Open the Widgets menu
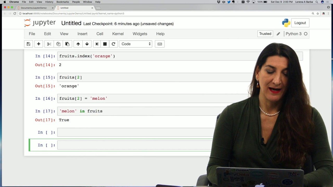Image resolution: width=333 pixels, height=187 pixels. click(x=140, y=34)
